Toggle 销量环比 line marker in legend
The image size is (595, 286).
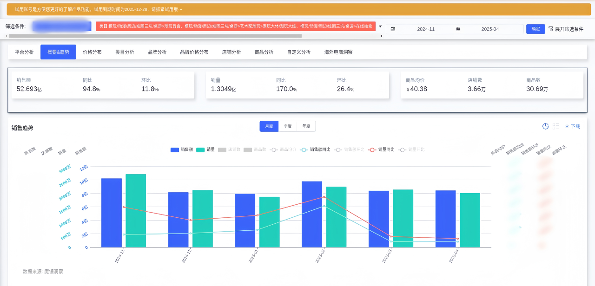click(402, 149)
